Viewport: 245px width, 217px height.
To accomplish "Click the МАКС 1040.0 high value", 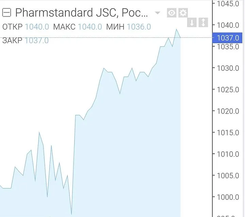I will click(x=90, y=27).
